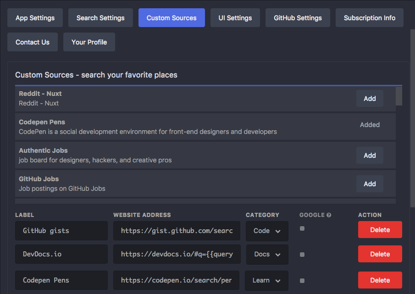Add the Authentic Jobs source
Viewport: 415px width, 294px height.
(x=370, y=155)
